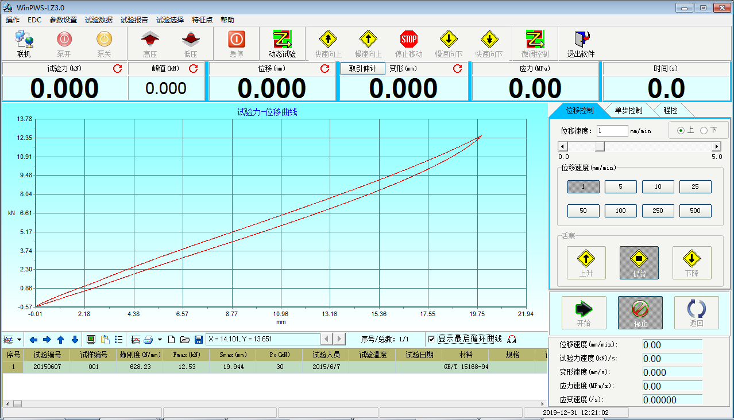Toggle 显示最后循环曲线 checkbox
This screenshot has width=734, height=420.
(x=431, y=339)
